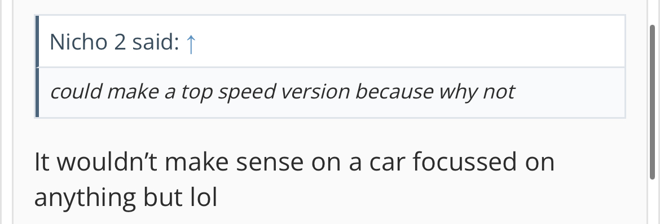This screenshot has width=660, height=224.
Task: Click the blue up-arrow beside Nicho 2 said
Action: 191,43
